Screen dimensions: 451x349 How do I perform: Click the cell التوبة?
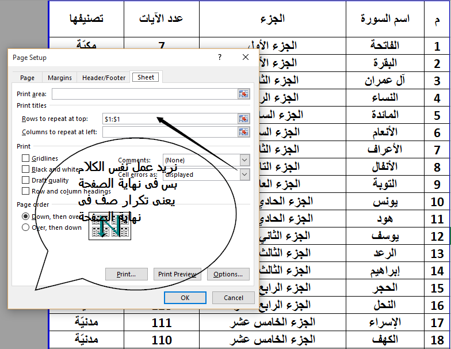pos(385,184)
